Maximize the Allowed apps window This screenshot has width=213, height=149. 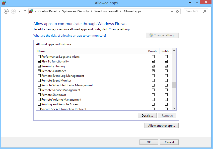click(197, 2)
